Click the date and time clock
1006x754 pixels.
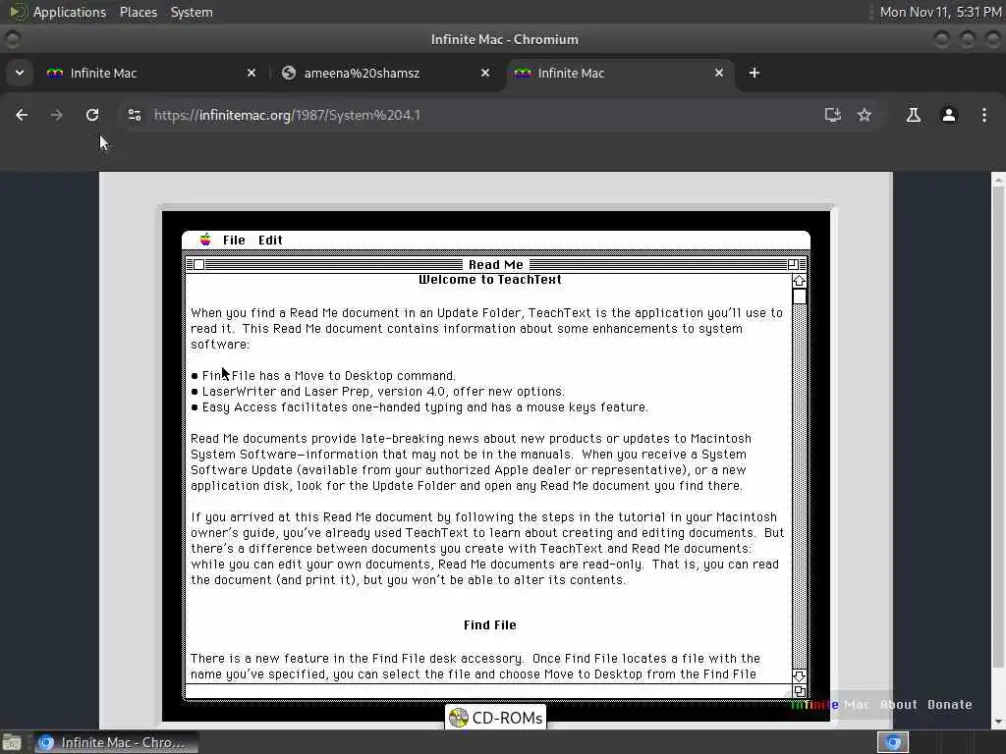point(940,12)
